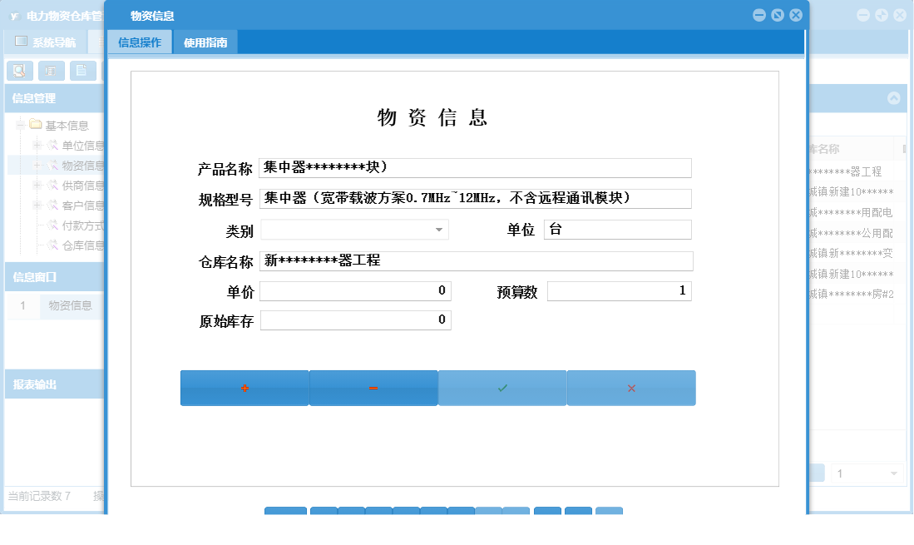914x545 pixels.
Task: Select the 付款方式 tree icon
Action: tap(53, 225)
